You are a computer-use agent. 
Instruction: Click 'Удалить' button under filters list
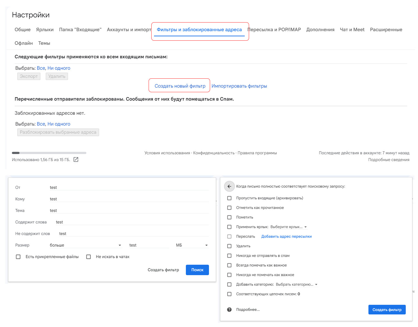coord(57,76)
